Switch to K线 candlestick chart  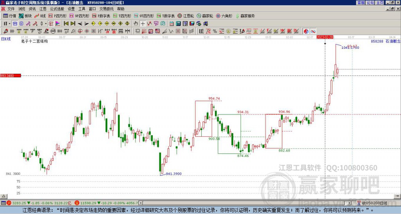tap(40, 16)
